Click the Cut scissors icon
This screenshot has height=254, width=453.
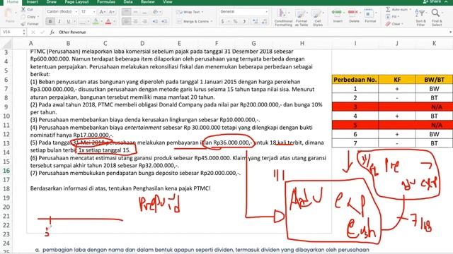(23, 9)
